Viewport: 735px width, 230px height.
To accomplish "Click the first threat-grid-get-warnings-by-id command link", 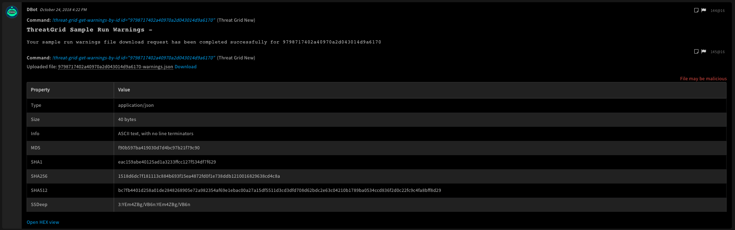I will [x=133, y=20].
